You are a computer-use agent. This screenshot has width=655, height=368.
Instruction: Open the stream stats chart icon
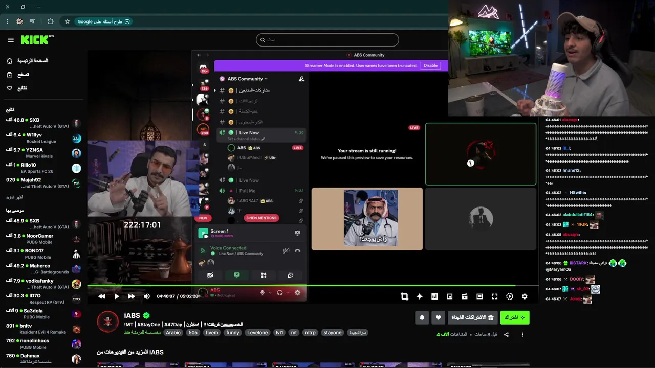pos(434,296)
